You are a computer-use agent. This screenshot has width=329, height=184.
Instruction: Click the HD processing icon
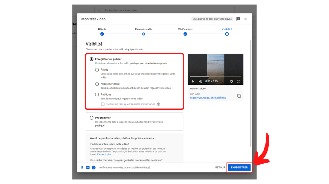click(88, 168)
